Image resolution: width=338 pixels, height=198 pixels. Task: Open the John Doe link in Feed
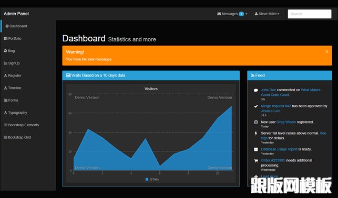(x=269, y=90)
